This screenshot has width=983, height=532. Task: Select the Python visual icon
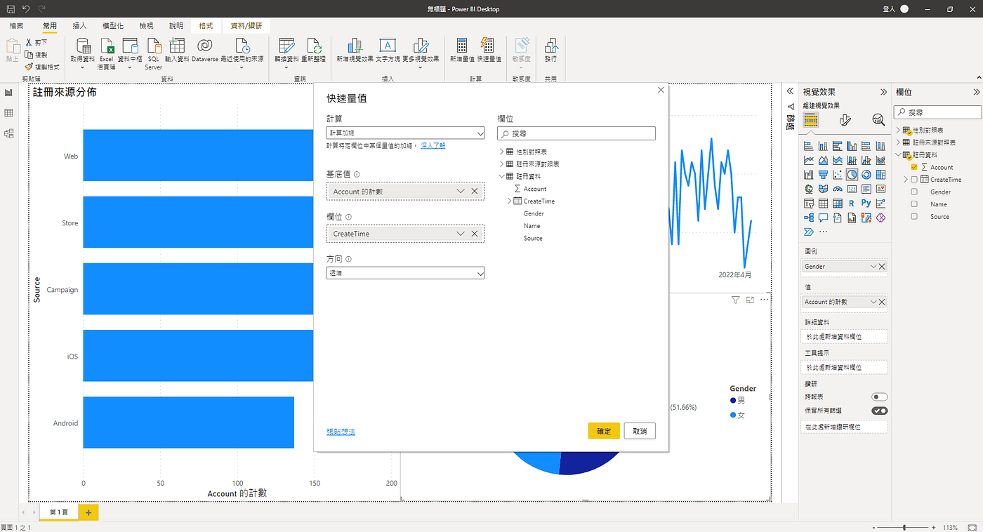click(x=866, y=204)
